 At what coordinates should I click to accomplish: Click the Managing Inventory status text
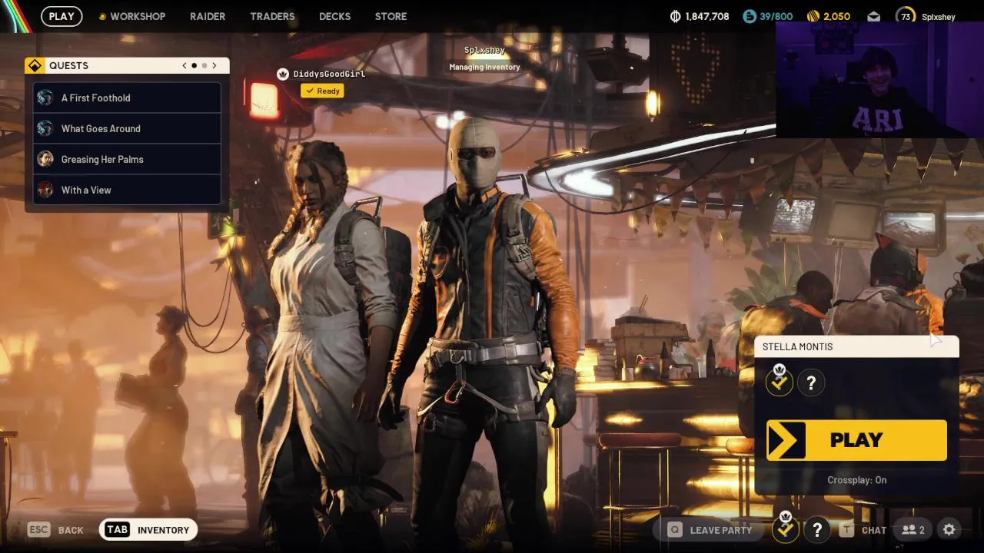pyautogui.click(x=484, y=67)
